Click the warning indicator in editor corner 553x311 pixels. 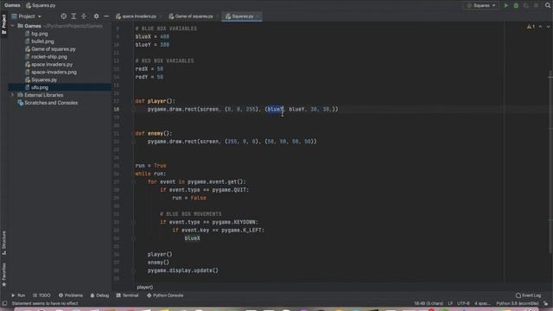tap(531, 27)
